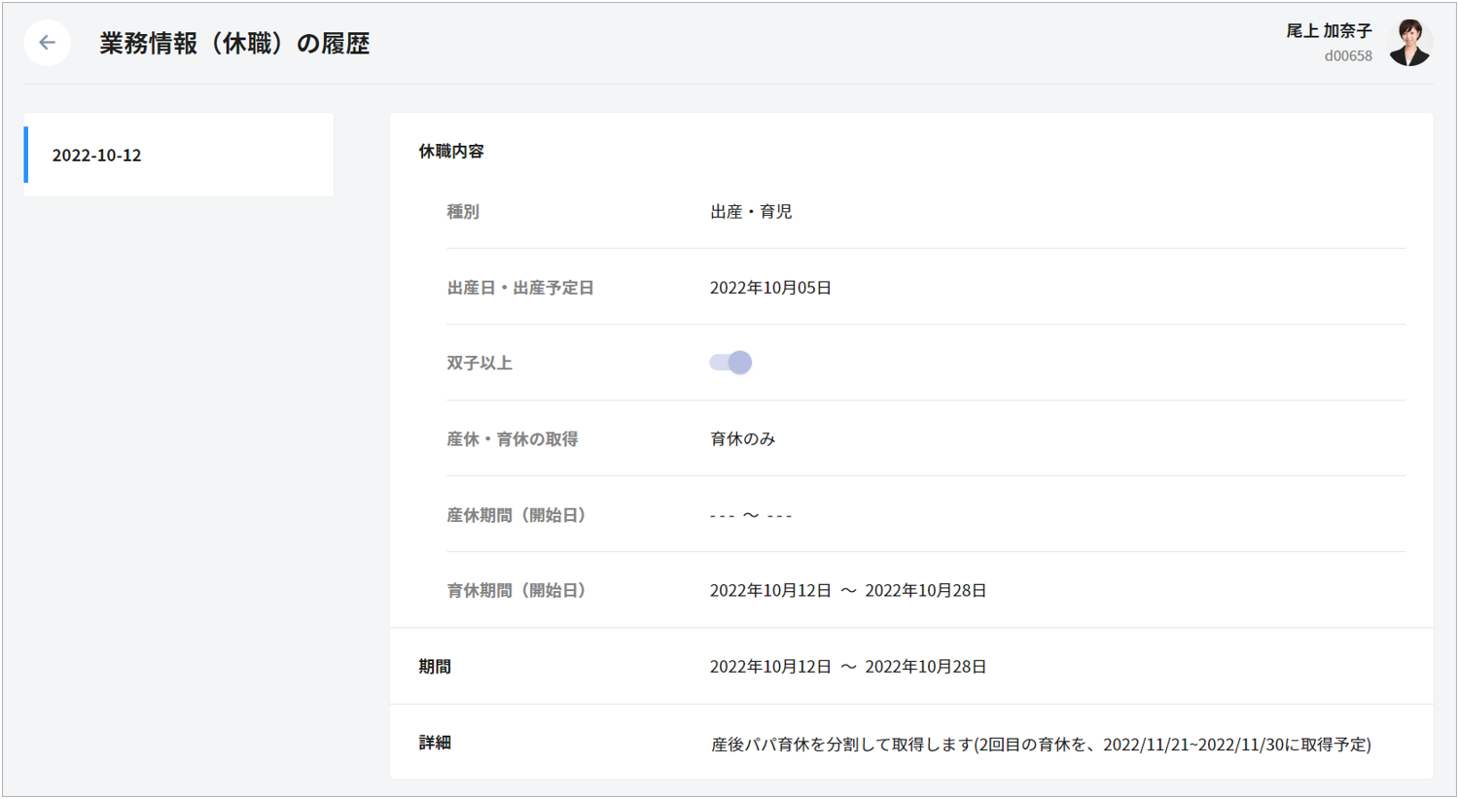Click the 育休期間（開始日） label
This screenshot has width=1458, height=799.
click(516, 591)
